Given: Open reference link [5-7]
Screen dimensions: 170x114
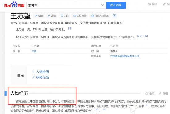Looking at the screenshot, I should pos(139,36).
